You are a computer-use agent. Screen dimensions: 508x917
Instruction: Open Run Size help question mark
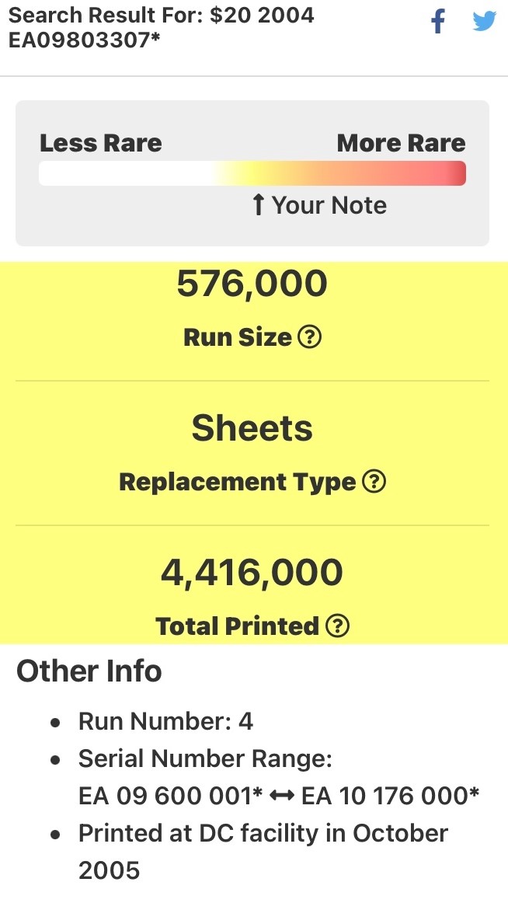pyautogui.click(x=310, y=336)
